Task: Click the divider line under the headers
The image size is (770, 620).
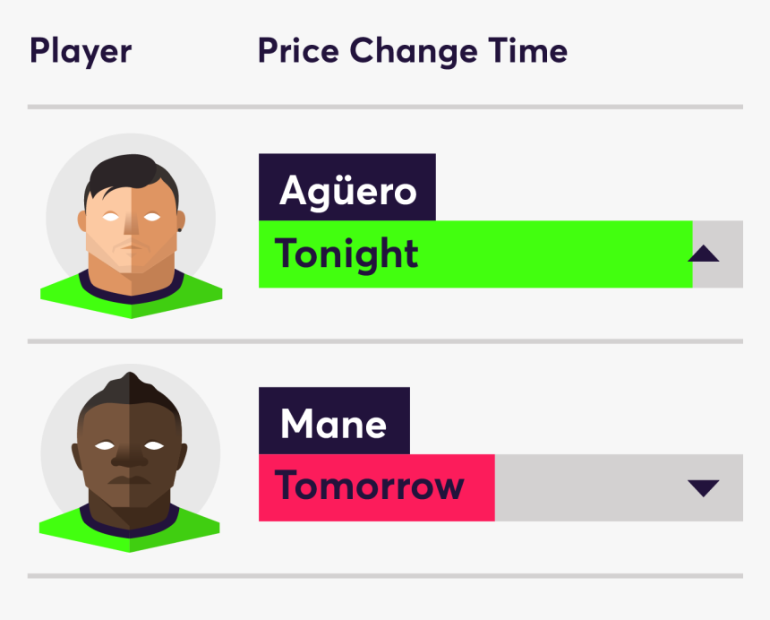Action: tap(385, 107)
